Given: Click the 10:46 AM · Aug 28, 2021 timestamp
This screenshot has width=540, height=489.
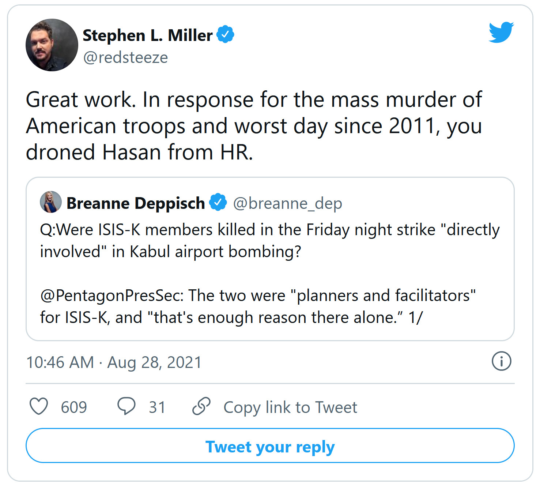Looking at the screenshot, I should [114, 362].
